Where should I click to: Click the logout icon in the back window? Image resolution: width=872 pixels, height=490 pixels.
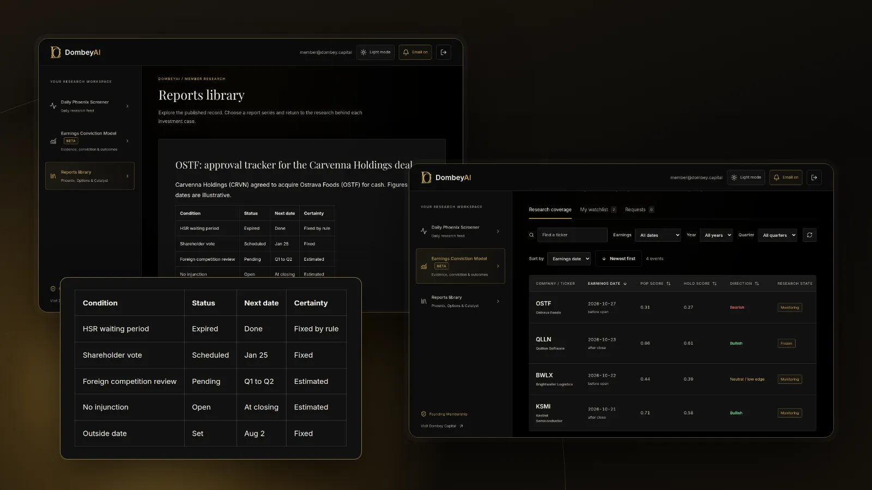pyautogui.click(x=444, y=52)
